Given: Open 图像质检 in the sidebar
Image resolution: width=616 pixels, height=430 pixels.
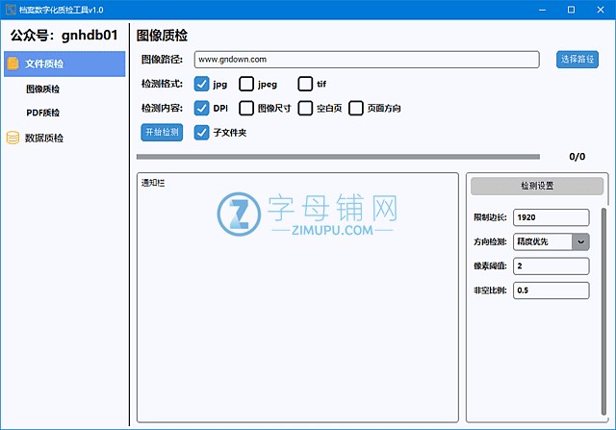Looking at the screenshot, I should pyautogui.click(x=42, y=89).
